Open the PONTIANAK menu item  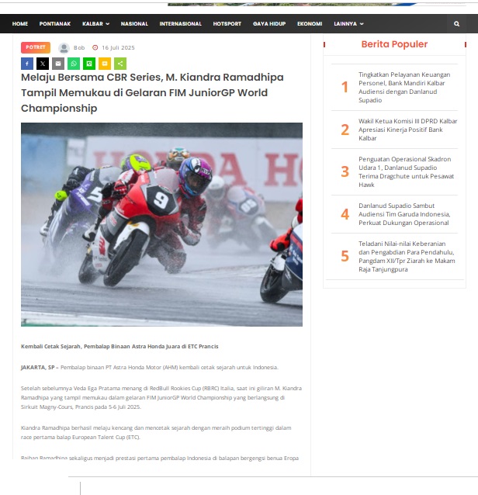point(55,24)
